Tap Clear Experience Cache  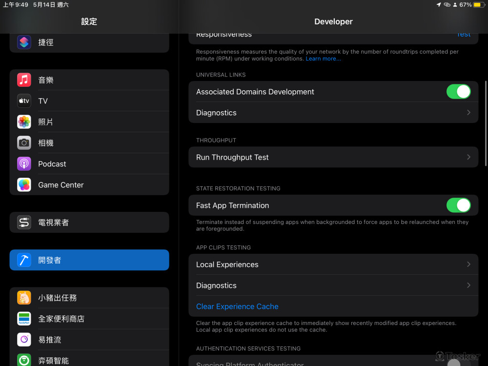tap(237, 306)
